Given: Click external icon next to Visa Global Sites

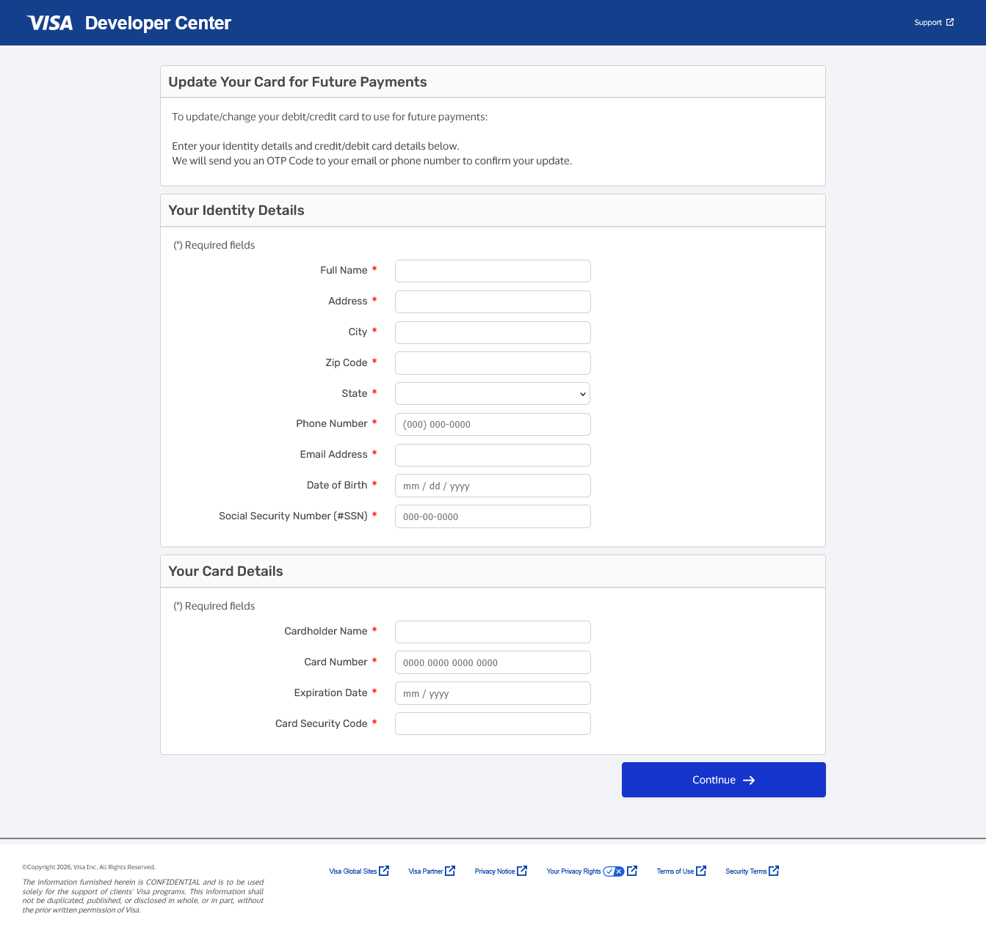Looking at the screenshot, I should tap(384, 871).
